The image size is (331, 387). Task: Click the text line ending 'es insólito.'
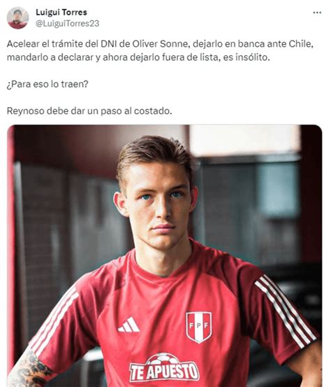[138, 57]
